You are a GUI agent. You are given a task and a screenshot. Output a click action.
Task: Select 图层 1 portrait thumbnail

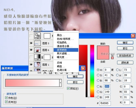(38, 65)
